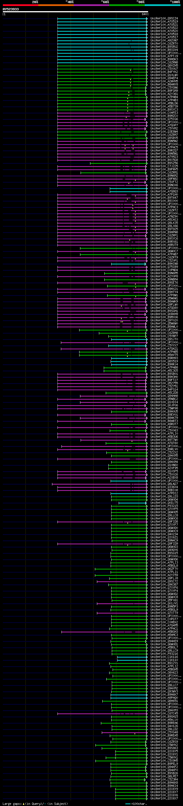Select the label UniRef100_Q9SJT0
This screenshot has width=183, height=806.
point(164,339)
